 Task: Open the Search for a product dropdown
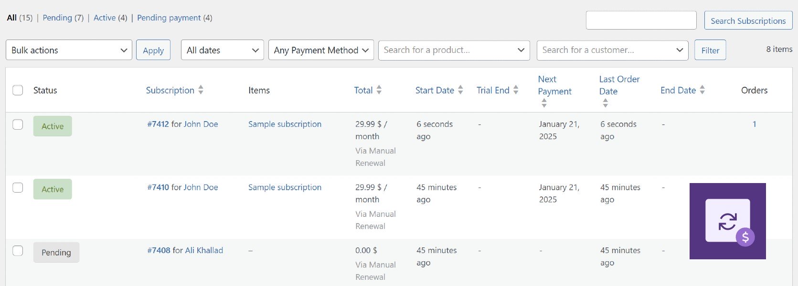click(454, 50)
